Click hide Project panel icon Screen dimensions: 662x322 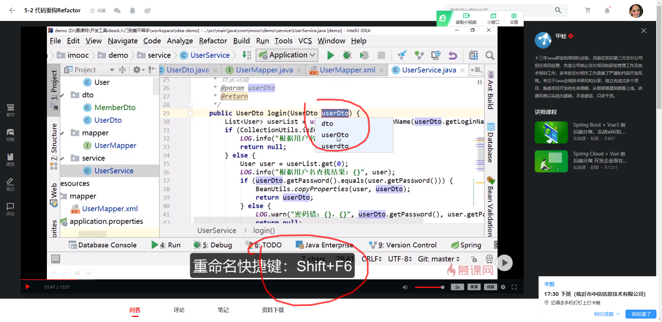coord(152,70)
